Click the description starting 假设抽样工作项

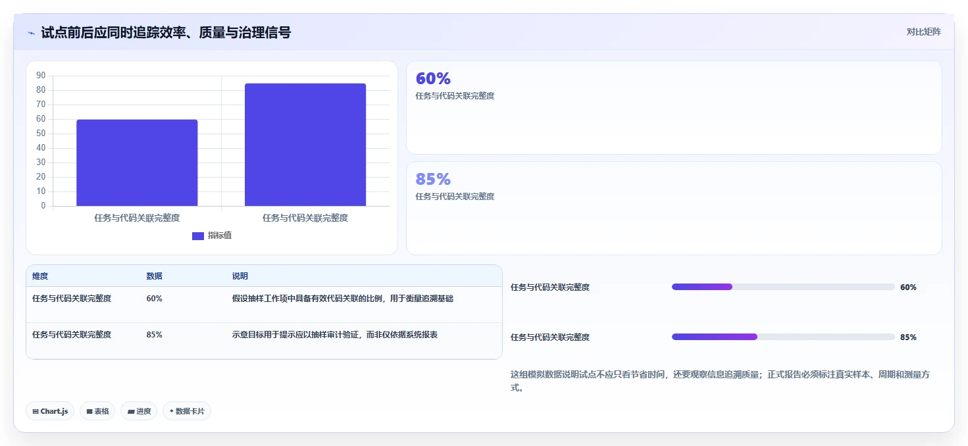coord(342,299)
